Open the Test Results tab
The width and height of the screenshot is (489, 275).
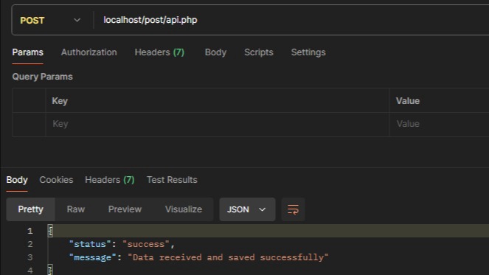coord(172,180)
